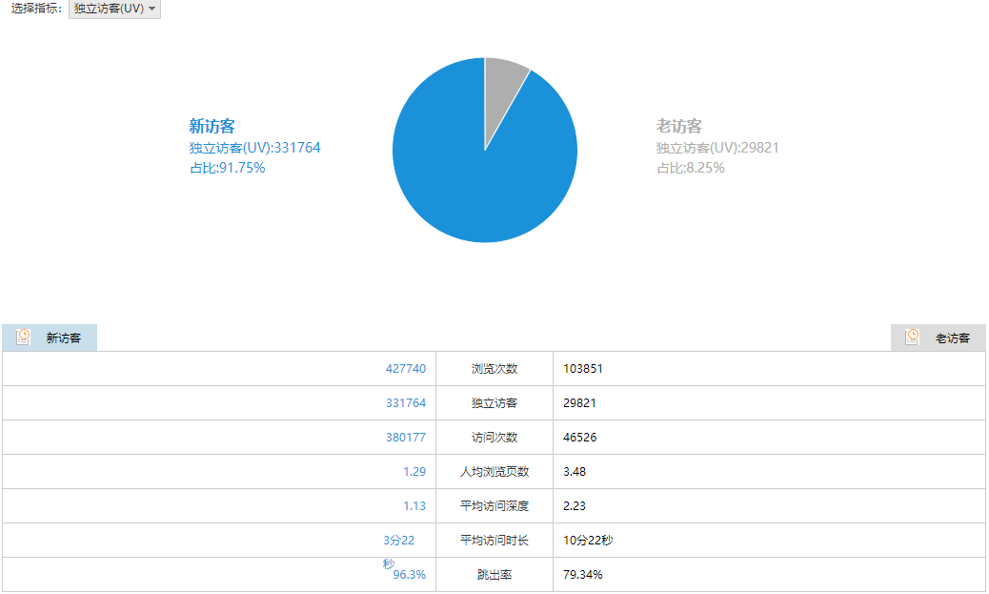
Task: Open the new visitor visits link 380177
Action: click(x=406, y=438)
